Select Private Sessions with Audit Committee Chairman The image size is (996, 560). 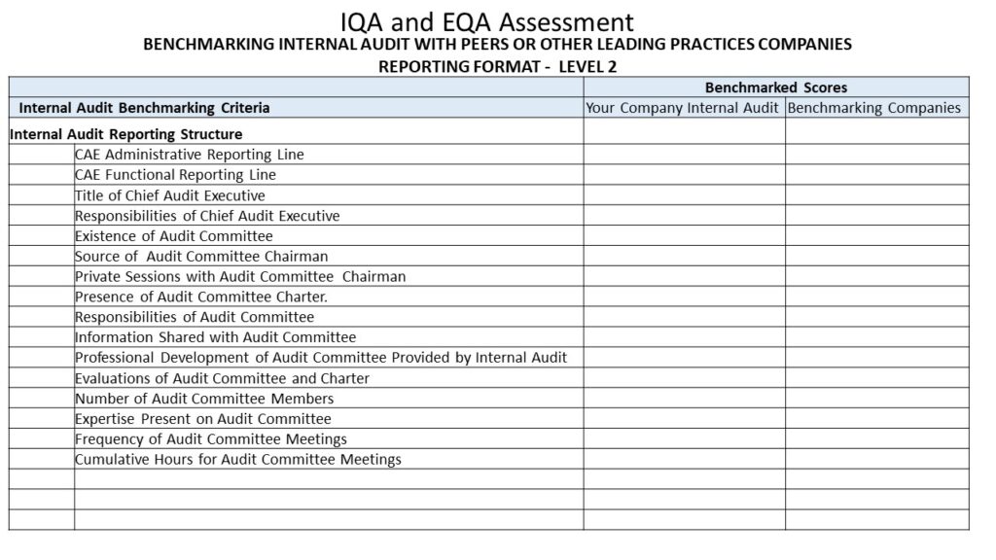click(x=240, y=277)
